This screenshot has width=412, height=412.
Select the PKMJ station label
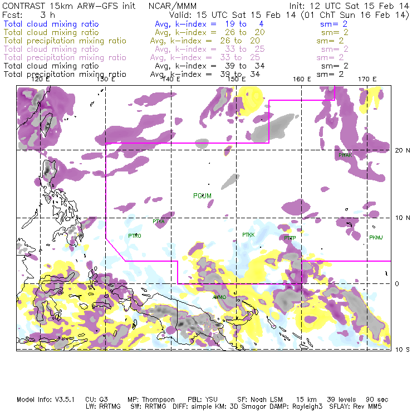click(376, 238)
